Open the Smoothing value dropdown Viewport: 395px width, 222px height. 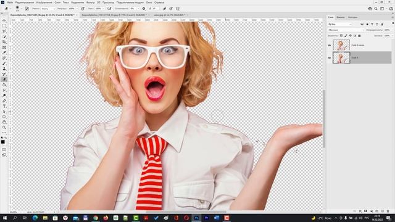(x=138, y=9)
